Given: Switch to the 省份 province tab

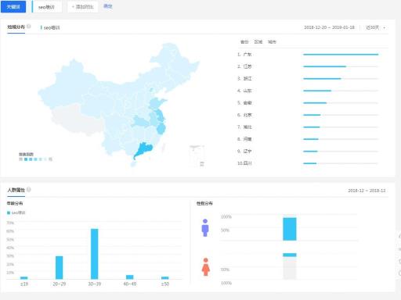Looking at the screenshot, I should [x=244, y=41].
